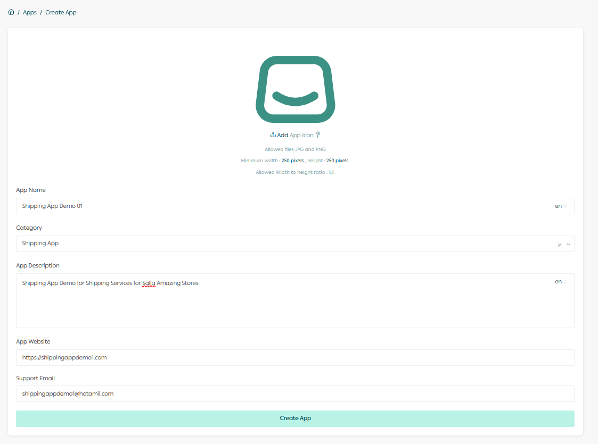Click the App Name field label
The height and width of the screenshot is (444, 598).
click(x=31, y=190)
